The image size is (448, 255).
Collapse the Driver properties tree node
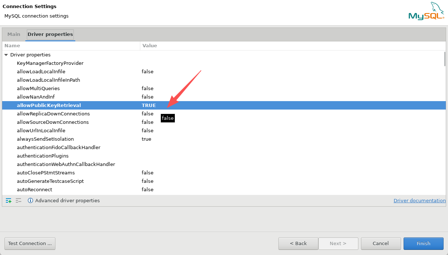6,55
